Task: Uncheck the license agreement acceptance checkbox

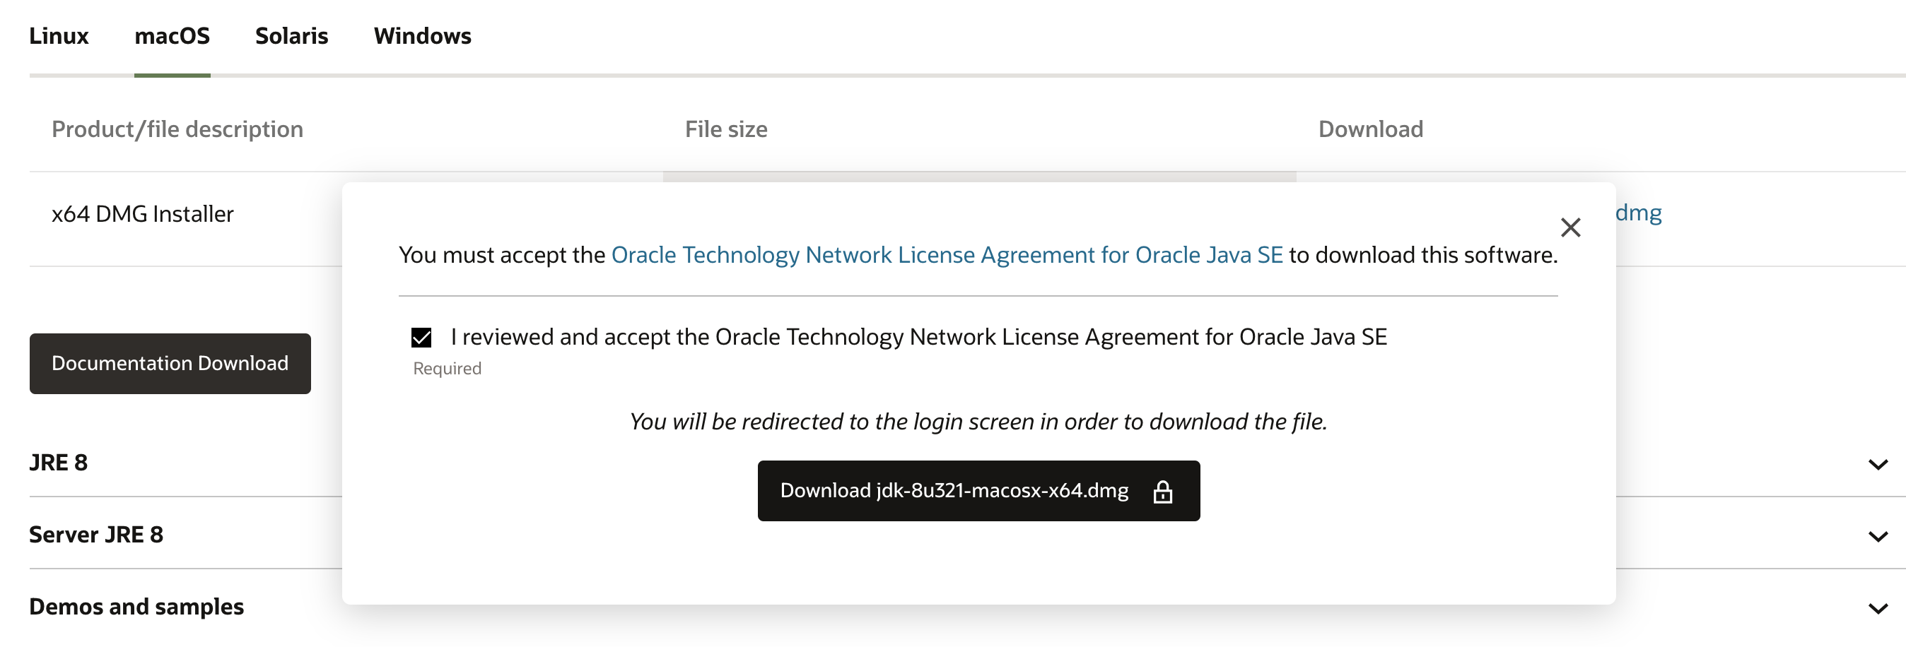Action: 421,337
